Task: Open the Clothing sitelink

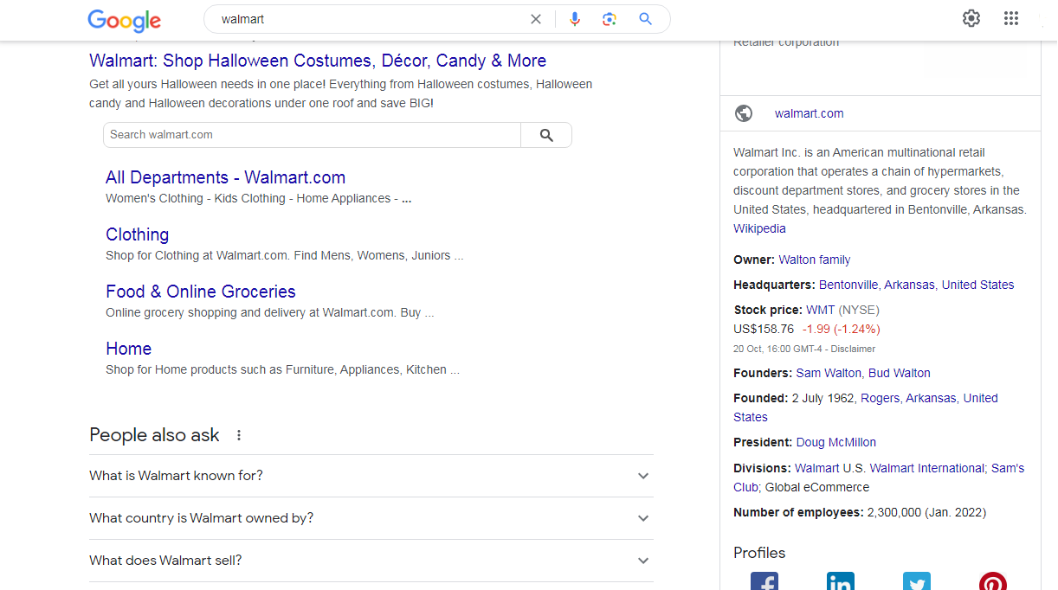Action: 137,234
